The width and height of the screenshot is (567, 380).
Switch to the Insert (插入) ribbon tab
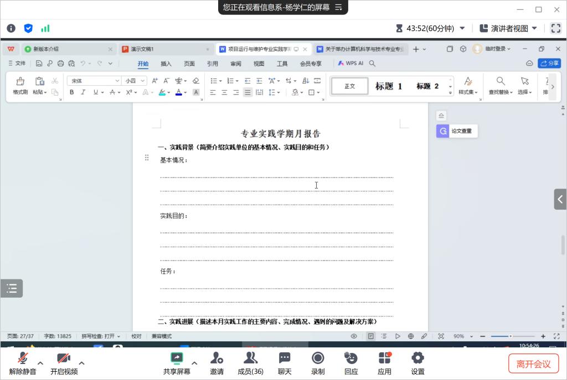[166, 64]
